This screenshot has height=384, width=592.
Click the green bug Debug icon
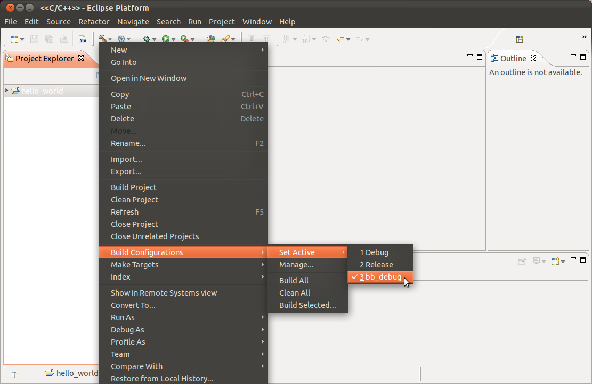147,39
